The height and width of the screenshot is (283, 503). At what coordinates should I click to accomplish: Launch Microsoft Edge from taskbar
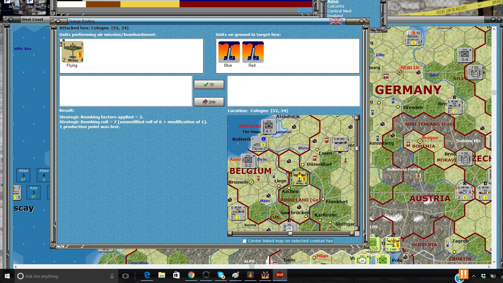[x=147, y=275]
